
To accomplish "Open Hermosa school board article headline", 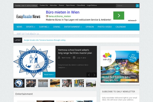I will point(75,52).
